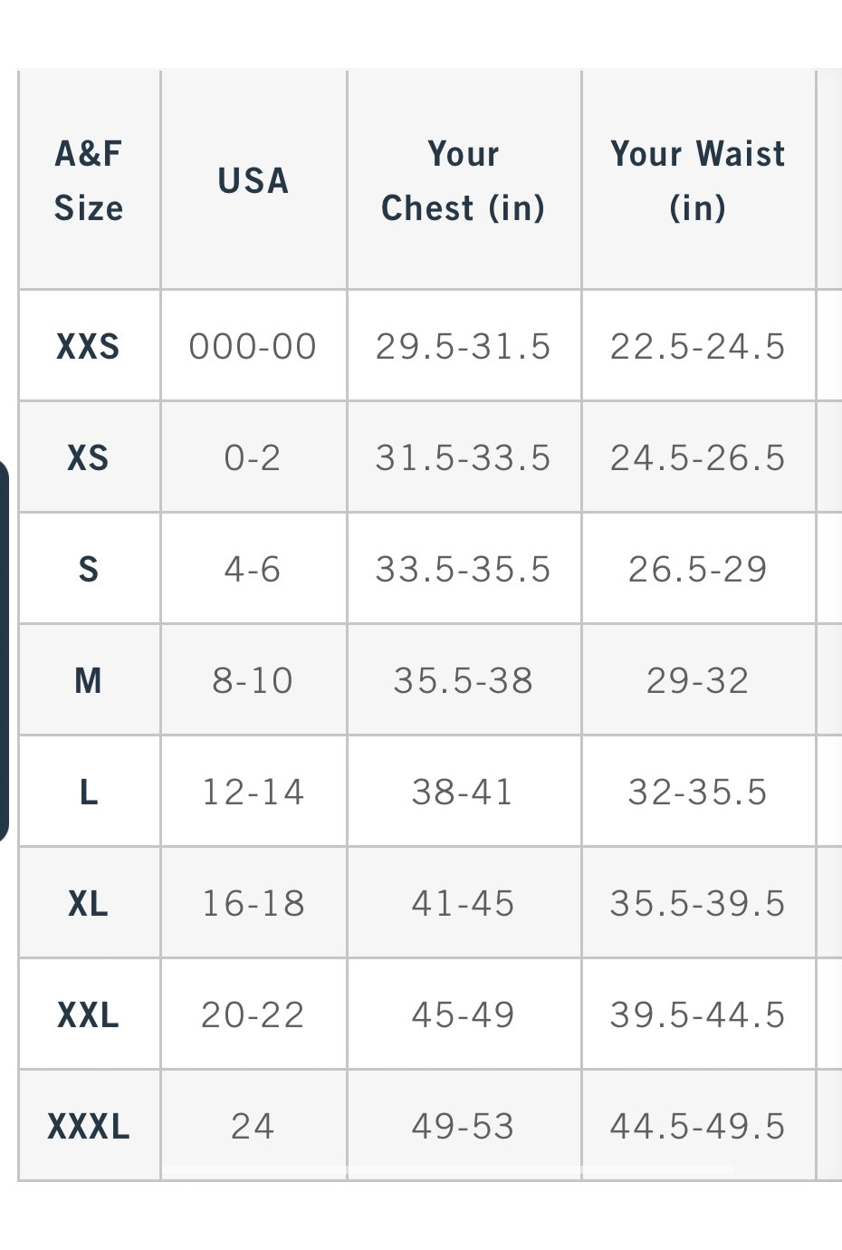Click the Your Waist (in) header

(697, 180)
